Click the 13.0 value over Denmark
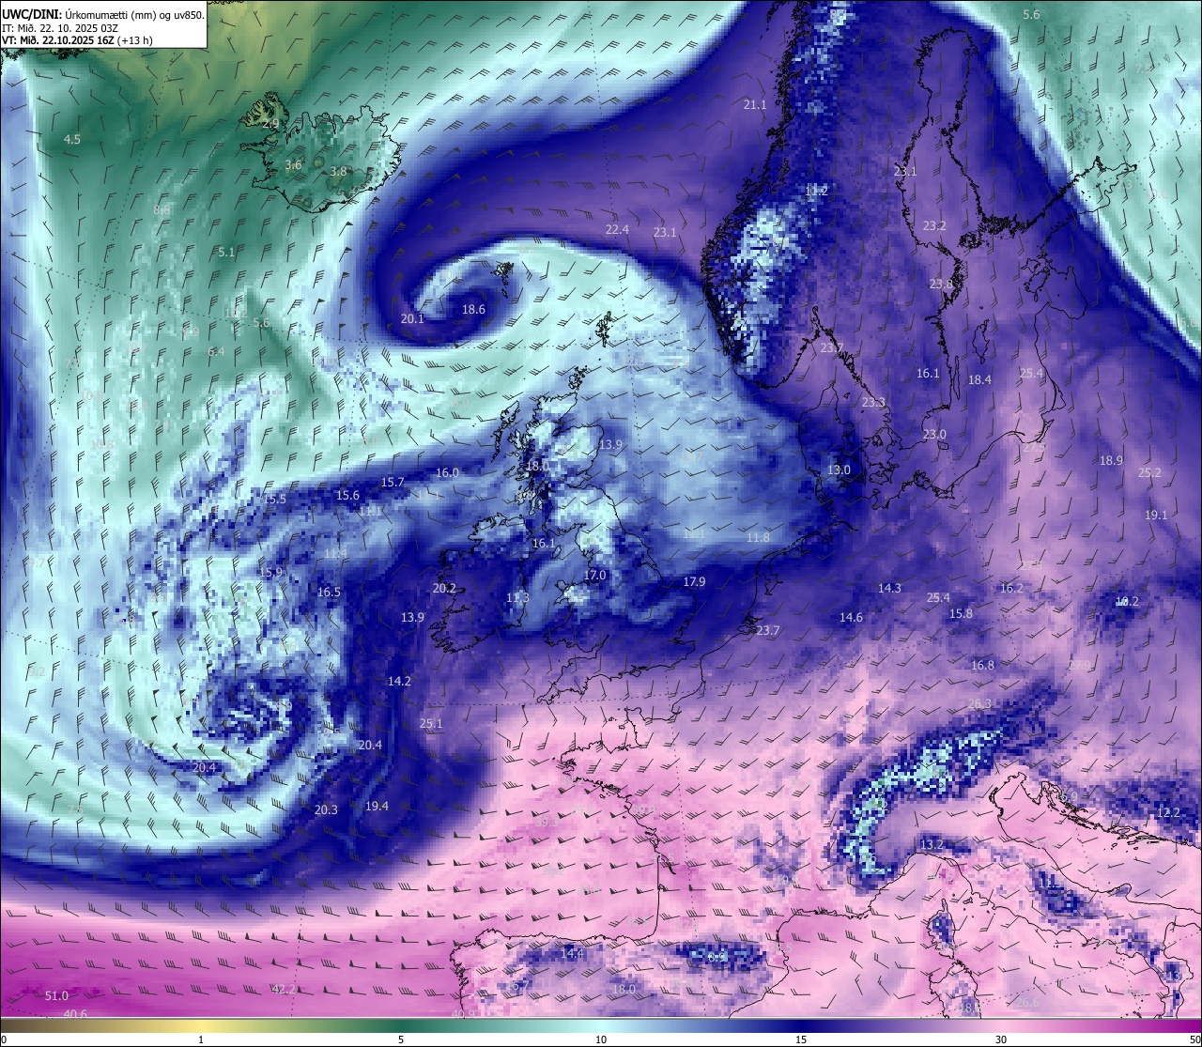 tap(839, 470)
